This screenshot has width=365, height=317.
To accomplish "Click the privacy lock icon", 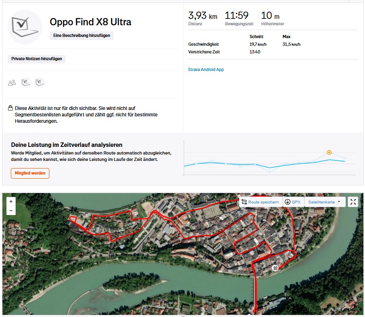I will pyautogui.click(x=10, y=108).
